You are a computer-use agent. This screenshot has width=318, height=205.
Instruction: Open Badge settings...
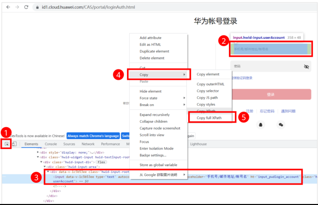click(153, 155)
